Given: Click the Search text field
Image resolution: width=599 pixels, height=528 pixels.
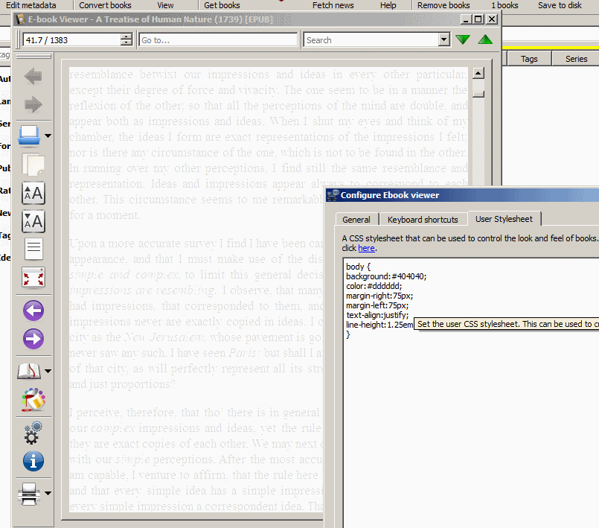Looking at the screenshot, I should [x=371, y=39].
